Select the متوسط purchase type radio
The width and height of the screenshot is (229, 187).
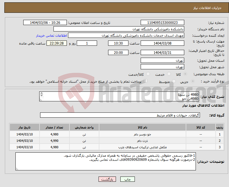[x=174, y=81]
